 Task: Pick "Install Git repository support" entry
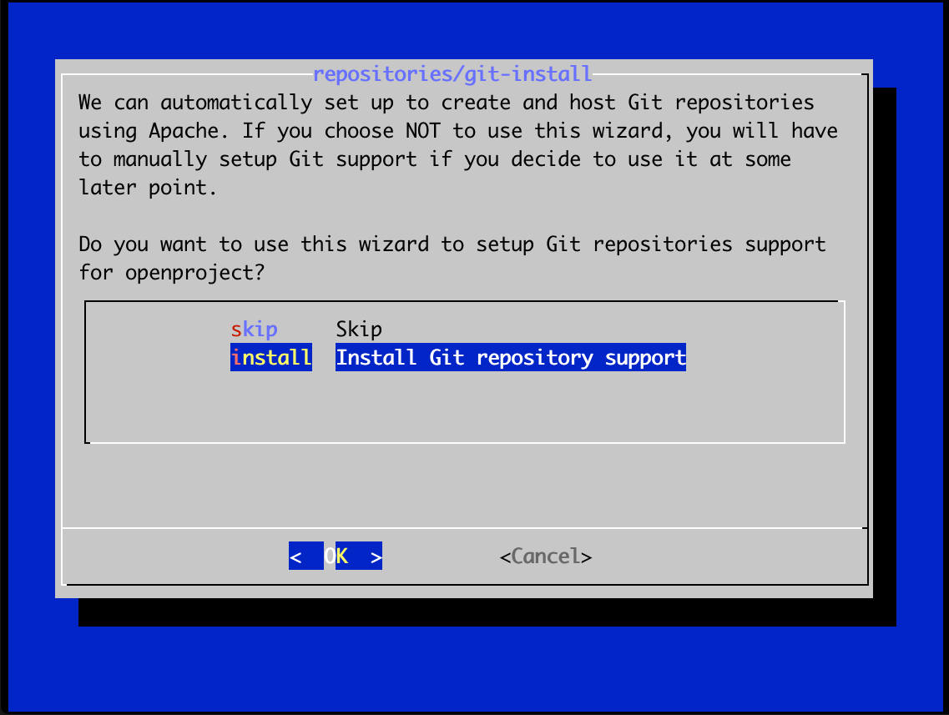511,357
